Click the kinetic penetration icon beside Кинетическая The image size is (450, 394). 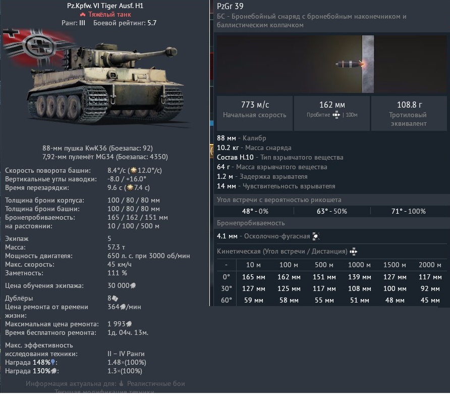tap(353, 252)
